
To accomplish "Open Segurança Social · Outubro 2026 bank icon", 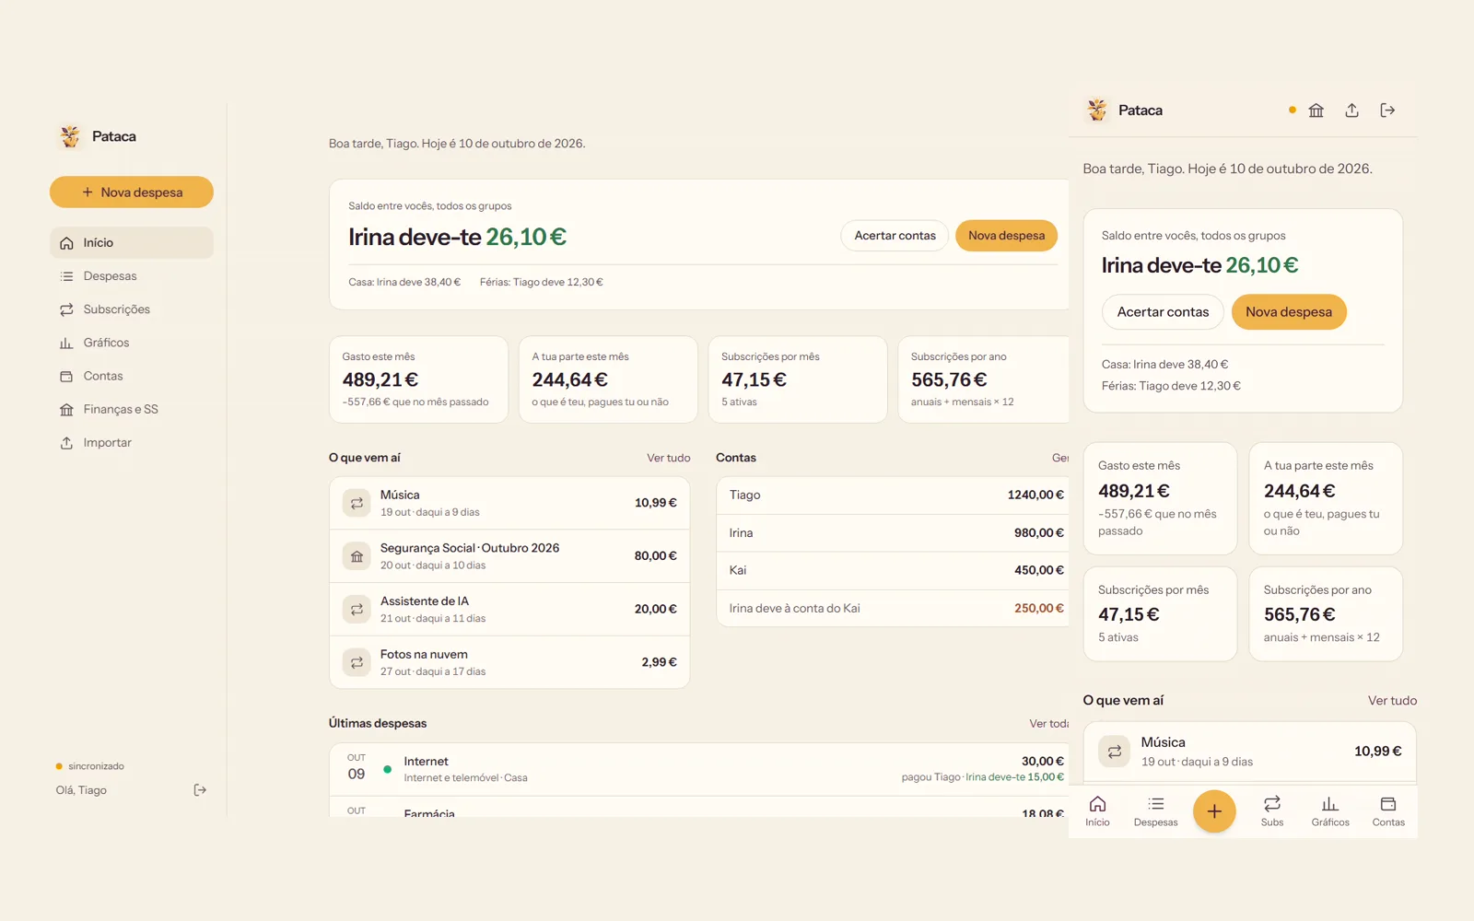I will tap(357, 556).
